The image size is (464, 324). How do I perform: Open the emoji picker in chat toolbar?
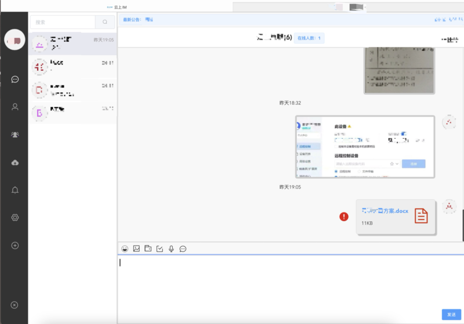pyautogui.click(x=125, y=249)
